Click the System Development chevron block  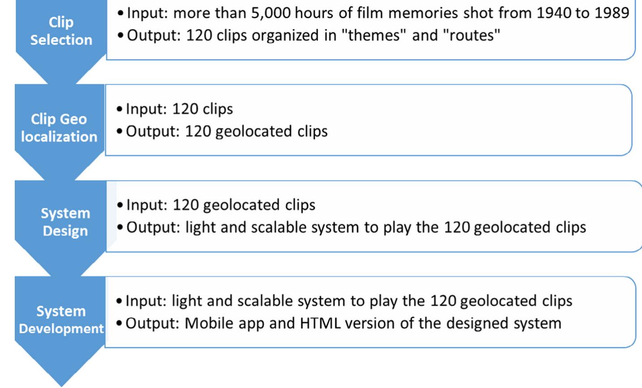61,319
